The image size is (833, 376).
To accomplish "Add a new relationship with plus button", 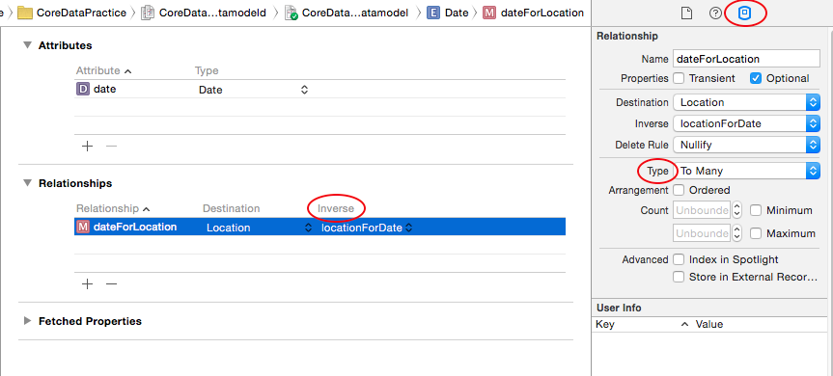I will tap(87, 284).
